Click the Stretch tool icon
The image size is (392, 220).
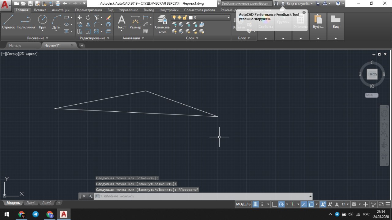point(80,31)
